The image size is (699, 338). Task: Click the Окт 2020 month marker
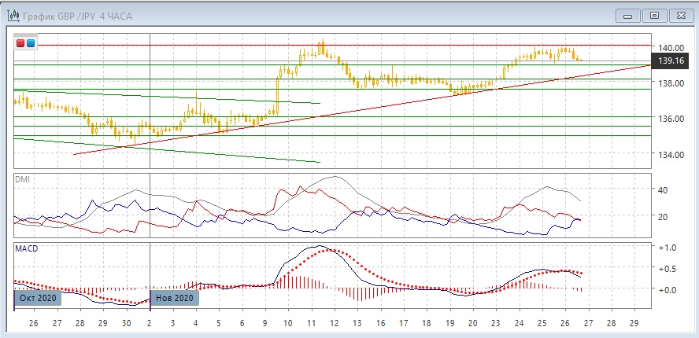(36, 298)
